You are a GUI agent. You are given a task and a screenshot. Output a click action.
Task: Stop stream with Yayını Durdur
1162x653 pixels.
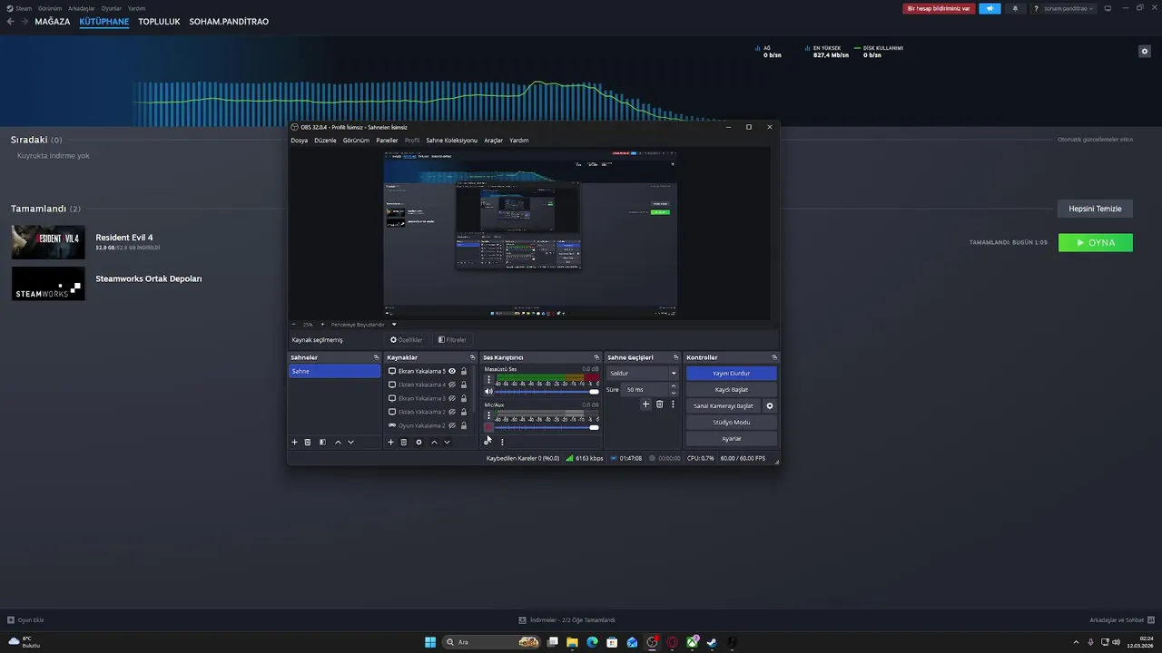(x=731, y=373)
